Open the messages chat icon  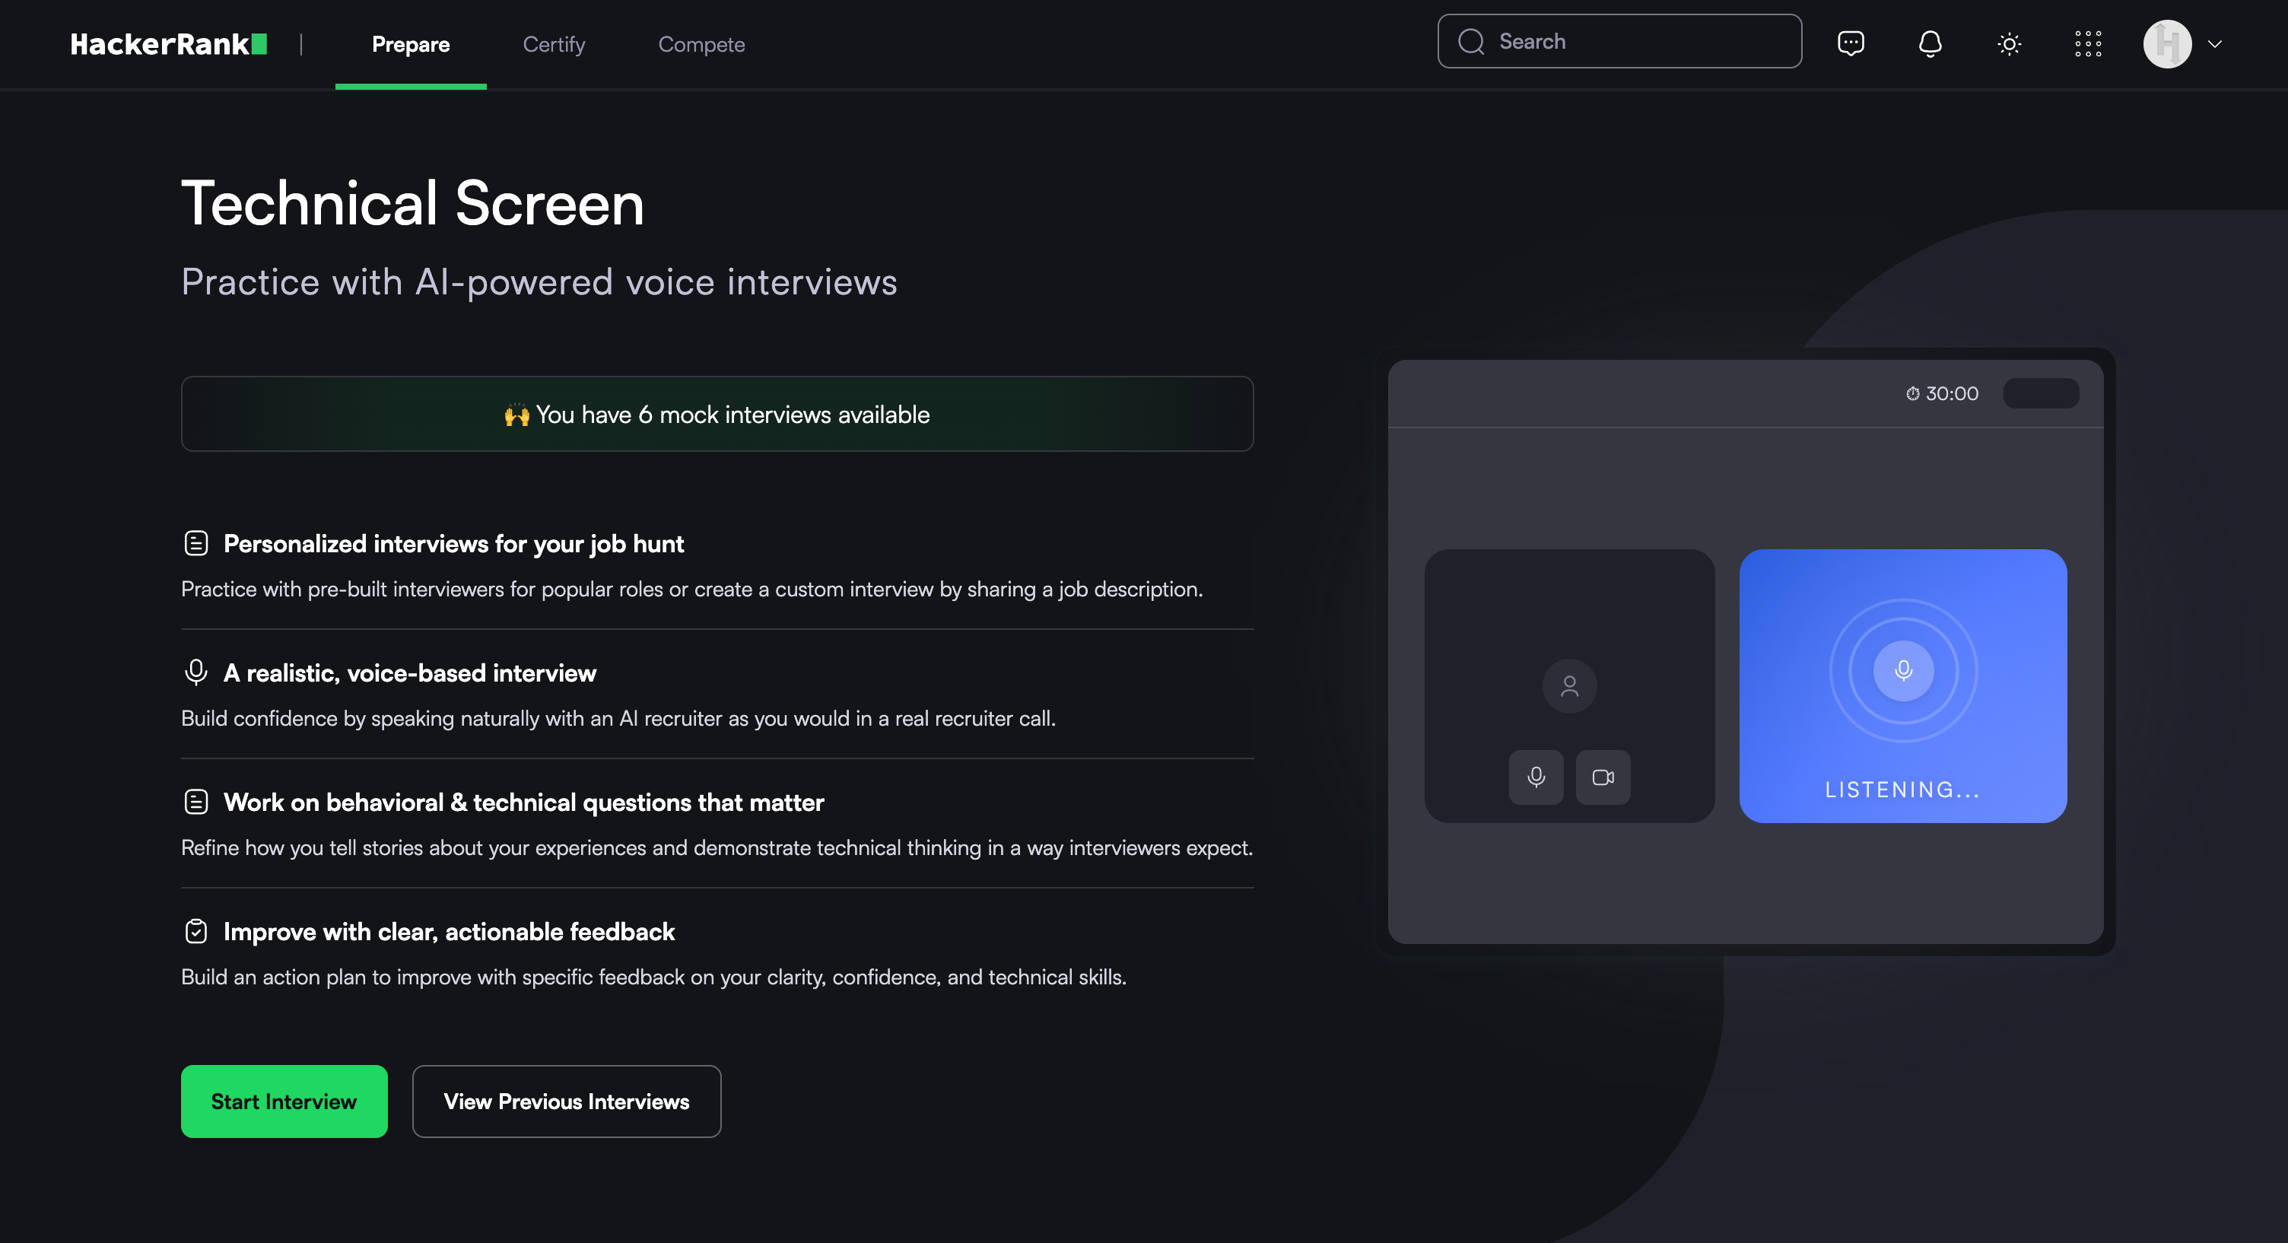(1850, 43)
